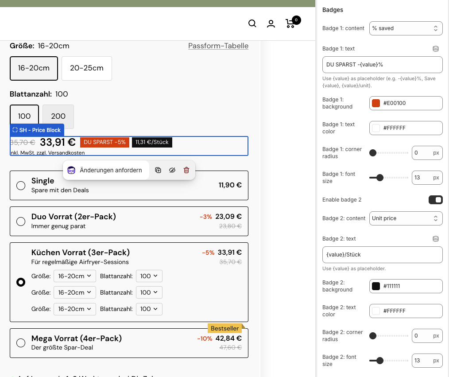This screenshot has height=377, width=449.
Task: Click the 33,91 € main price
Action: tap(58, 142)
